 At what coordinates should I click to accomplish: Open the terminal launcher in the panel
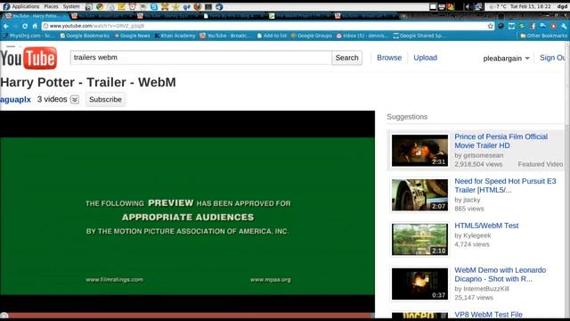pyautogui.click(x=208, y=6)
